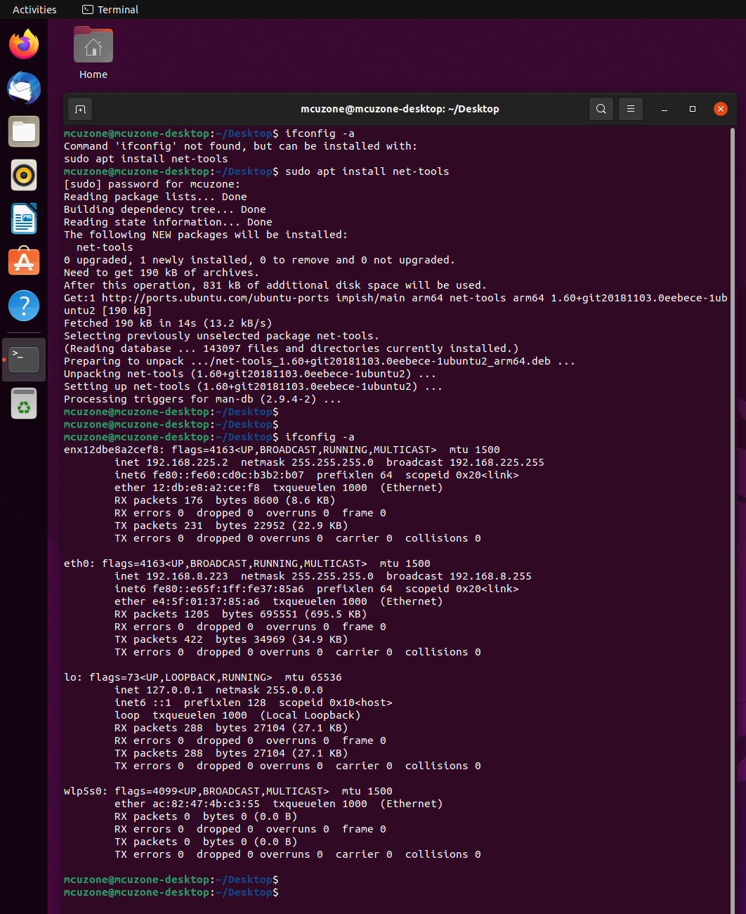746x914 pixels.
Task: Open the Trash in the dock
Action: [x=23, y=403]
